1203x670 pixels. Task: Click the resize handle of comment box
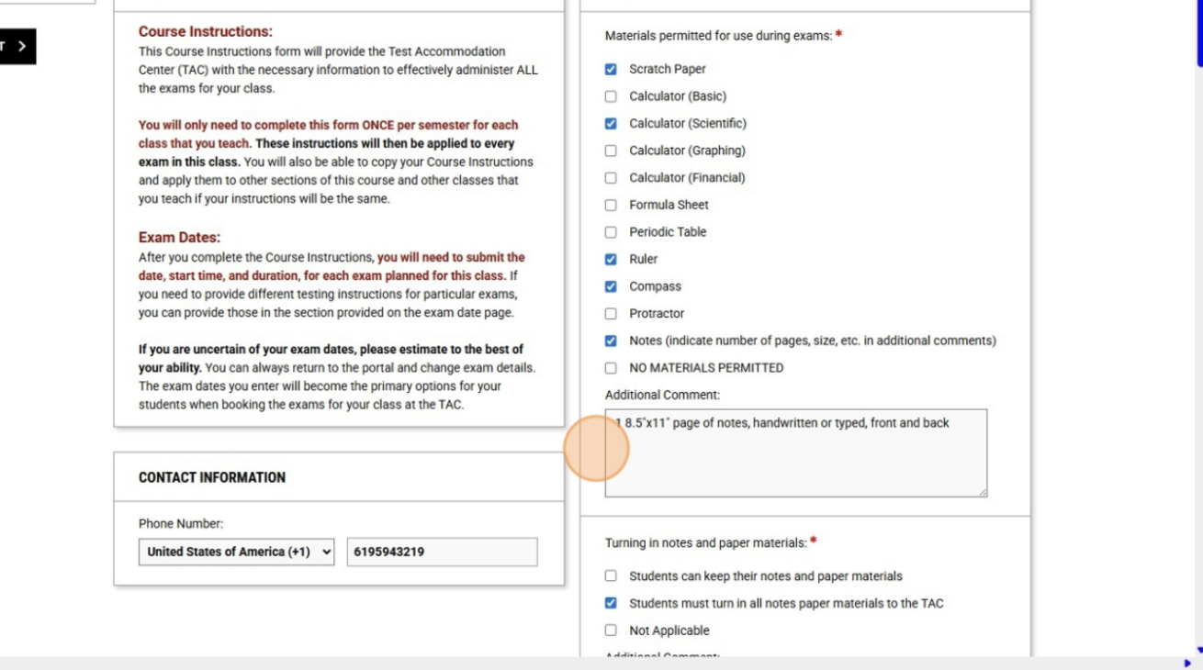coord(982,492)
